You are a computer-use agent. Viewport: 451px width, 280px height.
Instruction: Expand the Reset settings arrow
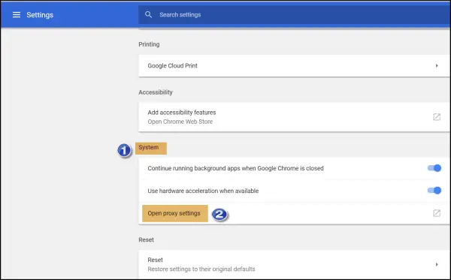[x=437, y=264]
